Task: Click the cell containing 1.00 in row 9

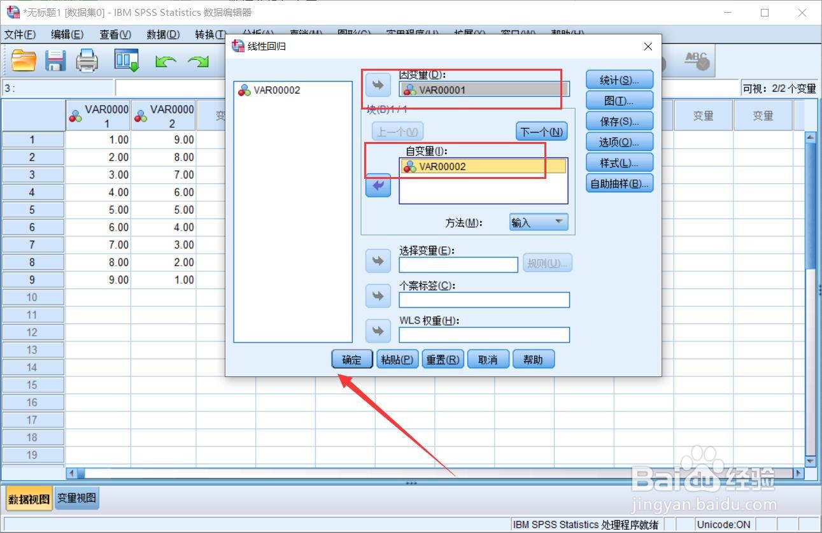Action: [164, 280]
